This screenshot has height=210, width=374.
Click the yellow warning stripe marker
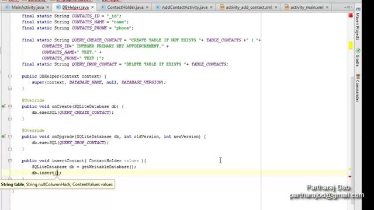click(351, 45)
